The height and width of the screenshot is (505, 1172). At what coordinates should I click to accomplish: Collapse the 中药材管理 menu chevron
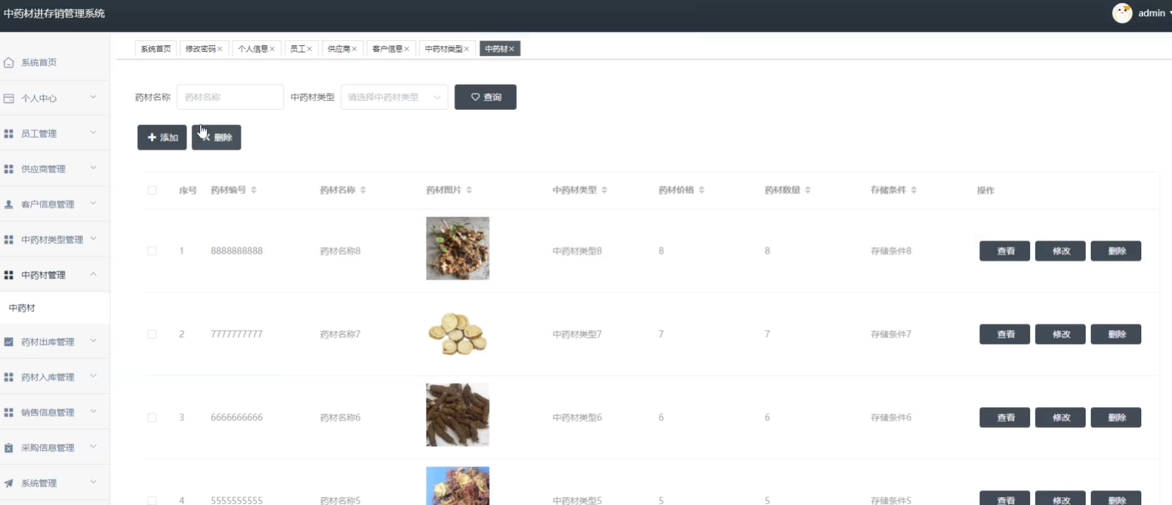coord(93,274)
